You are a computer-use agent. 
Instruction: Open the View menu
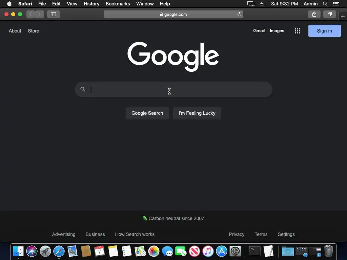pos(72,4)
